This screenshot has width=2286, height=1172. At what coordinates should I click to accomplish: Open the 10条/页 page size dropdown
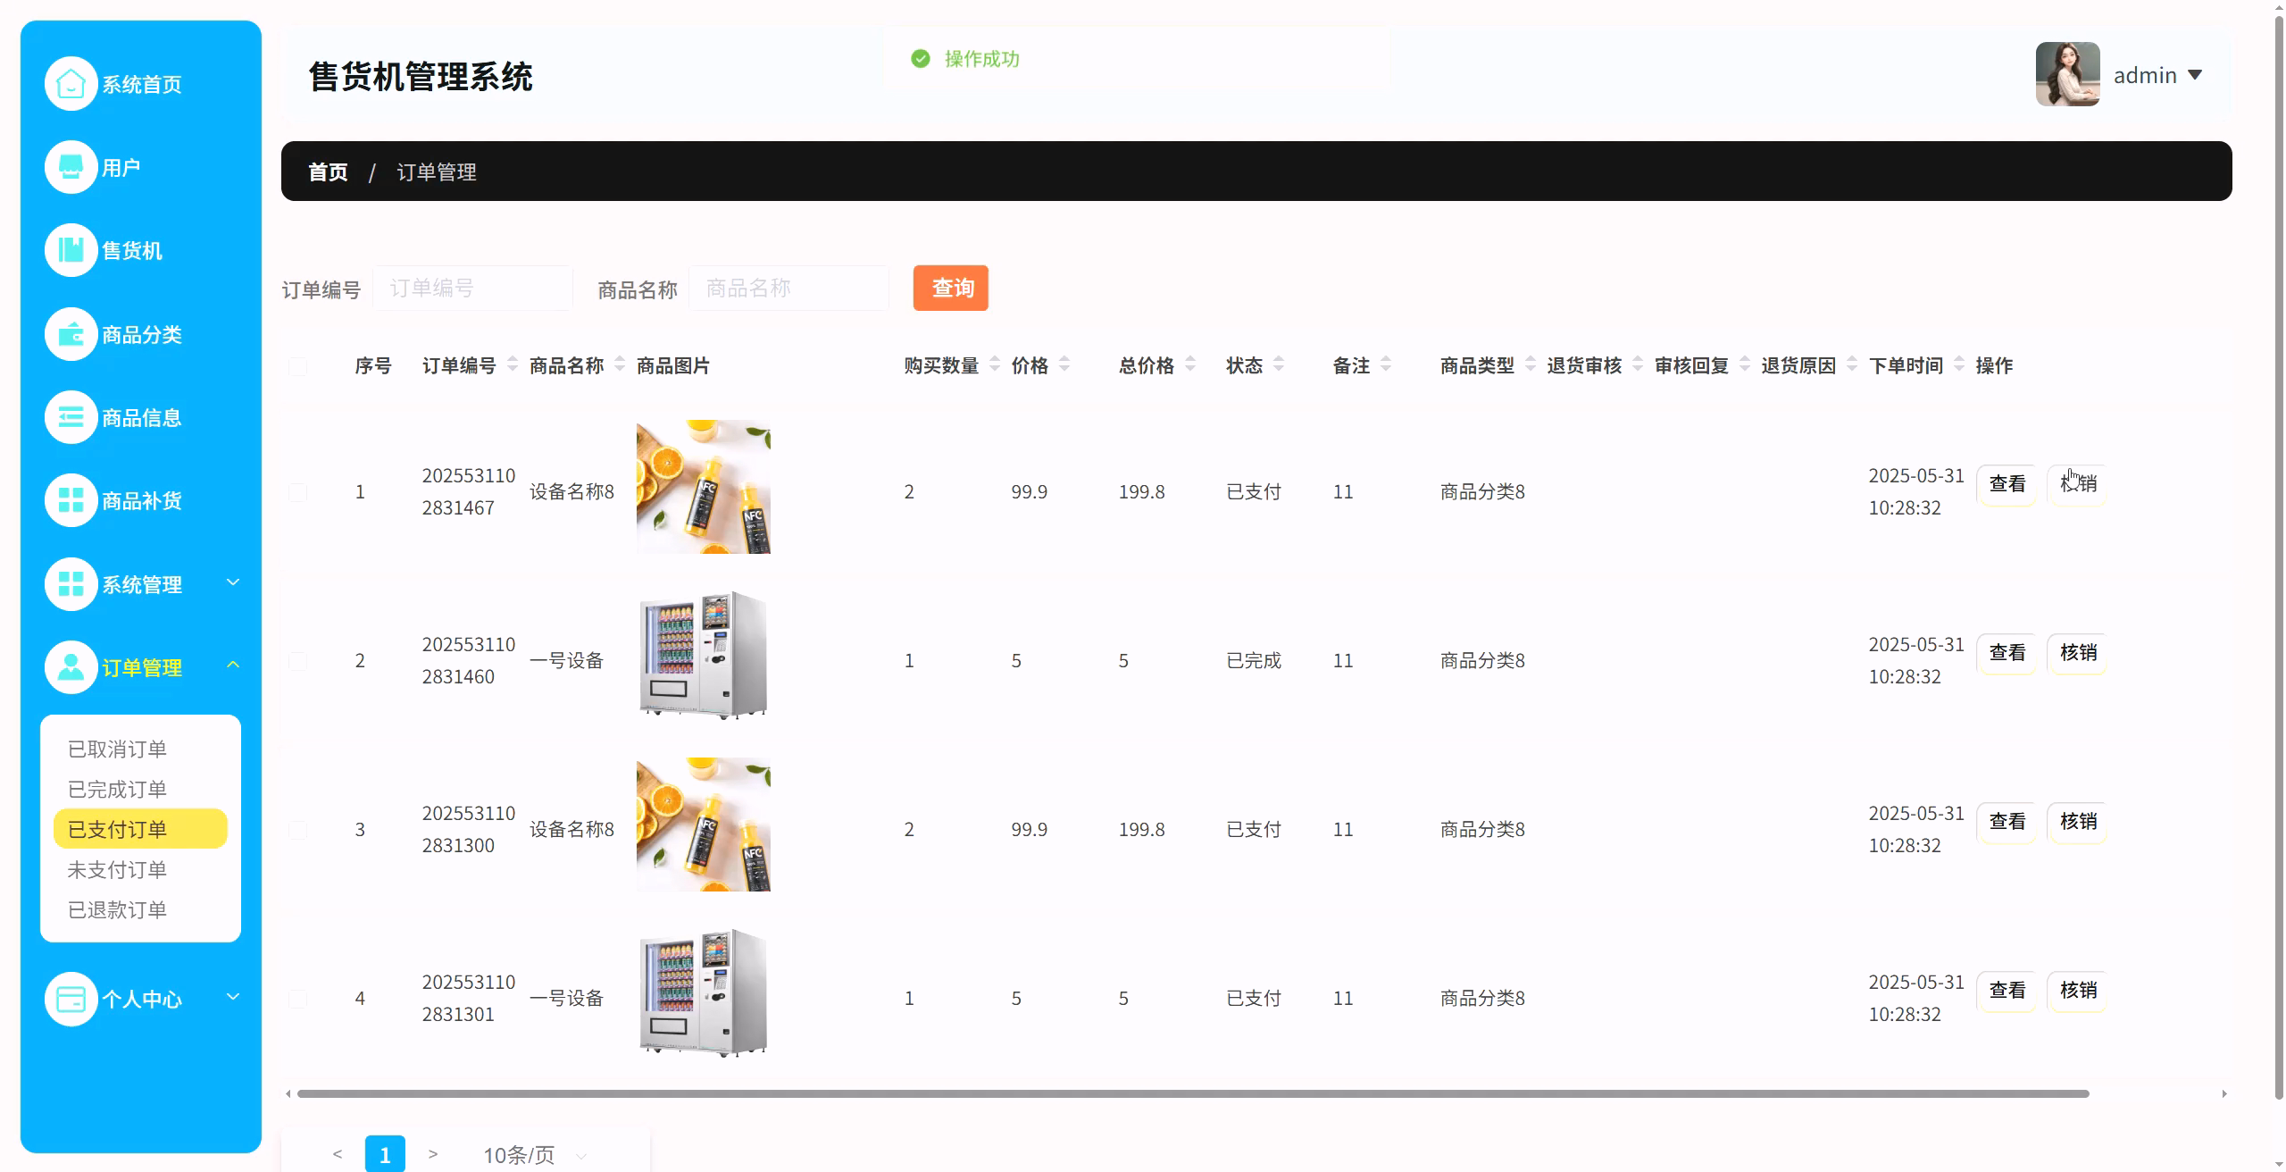(x=536, y=1155)
